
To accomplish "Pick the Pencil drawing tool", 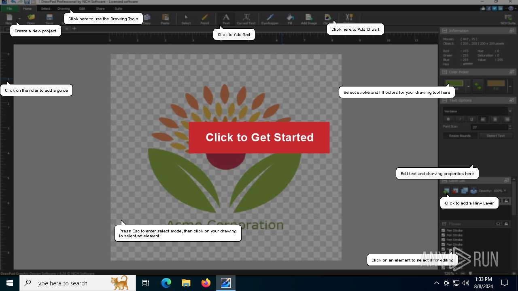I will (205, 19).
